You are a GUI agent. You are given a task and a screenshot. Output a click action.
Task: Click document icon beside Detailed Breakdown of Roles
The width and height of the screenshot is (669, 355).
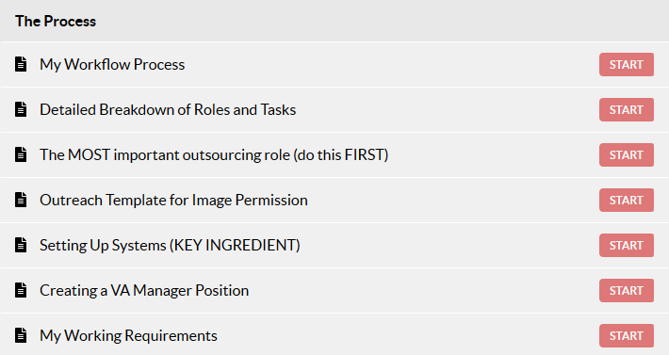[x=21, y=109]
